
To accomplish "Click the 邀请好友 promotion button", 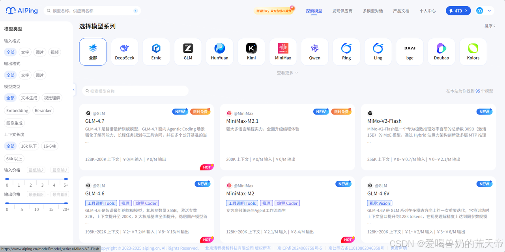I will (275, 11).
